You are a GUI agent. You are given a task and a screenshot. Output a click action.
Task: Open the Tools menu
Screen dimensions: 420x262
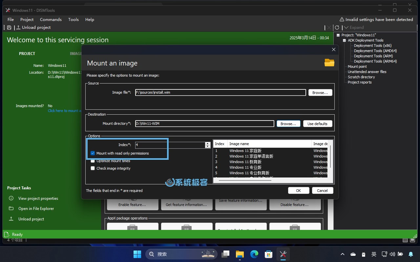[73, 20]
